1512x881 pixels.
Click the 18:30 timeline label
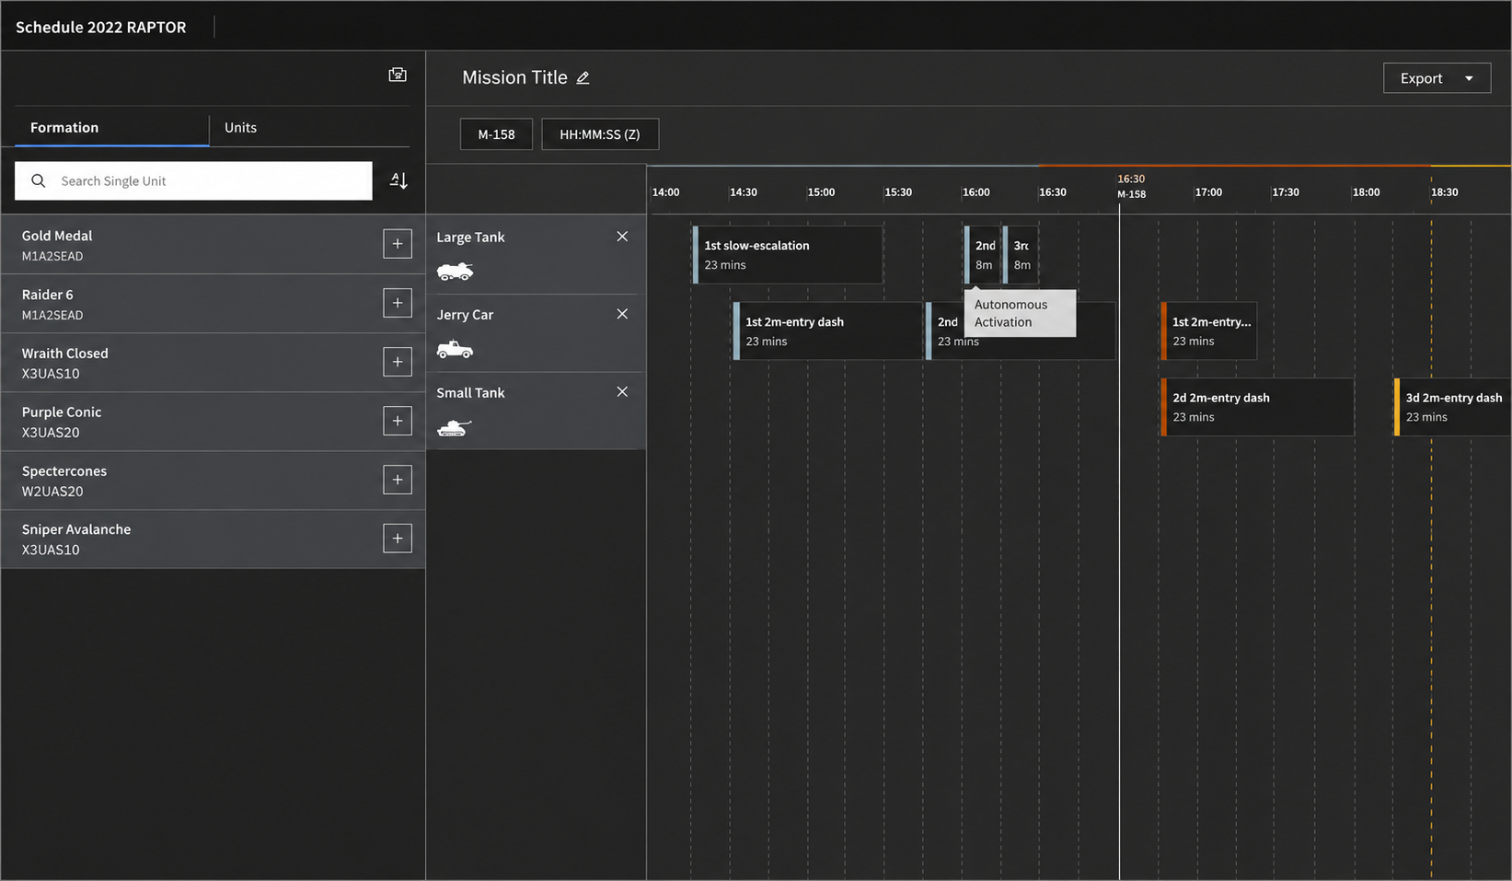(1444, 192)
